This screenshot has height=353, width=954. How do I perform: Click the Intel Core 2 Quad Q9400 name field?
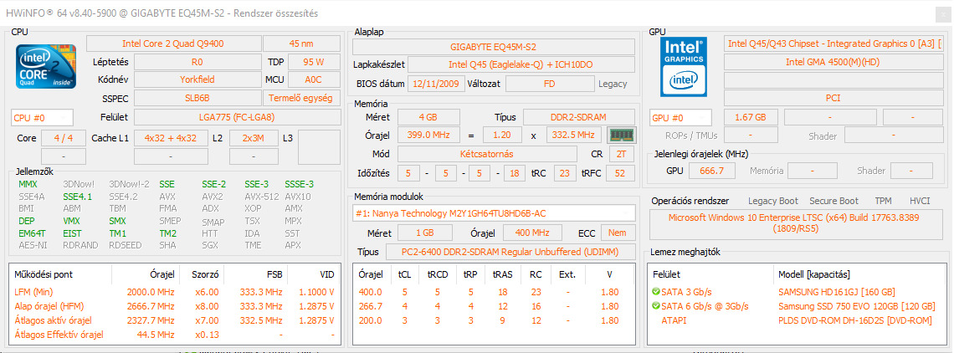tap(172, 43)
